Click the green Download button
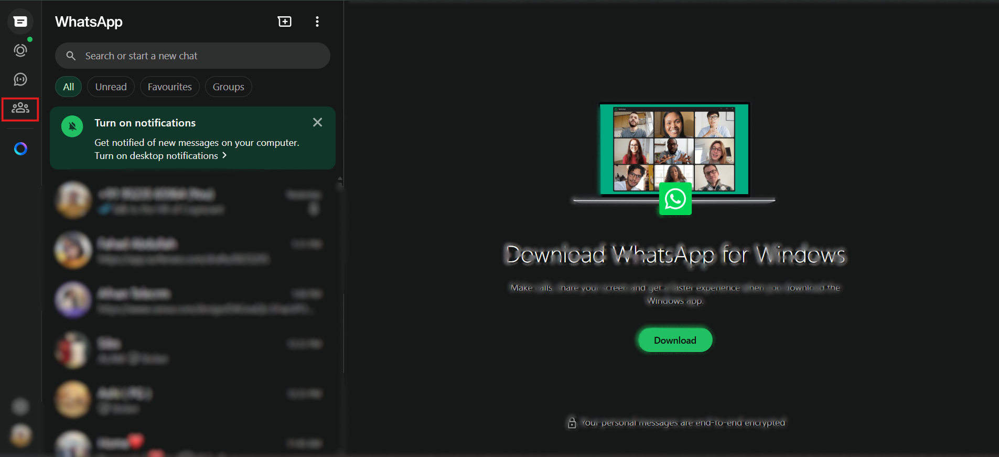The width and height of the screenshot is (999, 457). click(675, 340)
